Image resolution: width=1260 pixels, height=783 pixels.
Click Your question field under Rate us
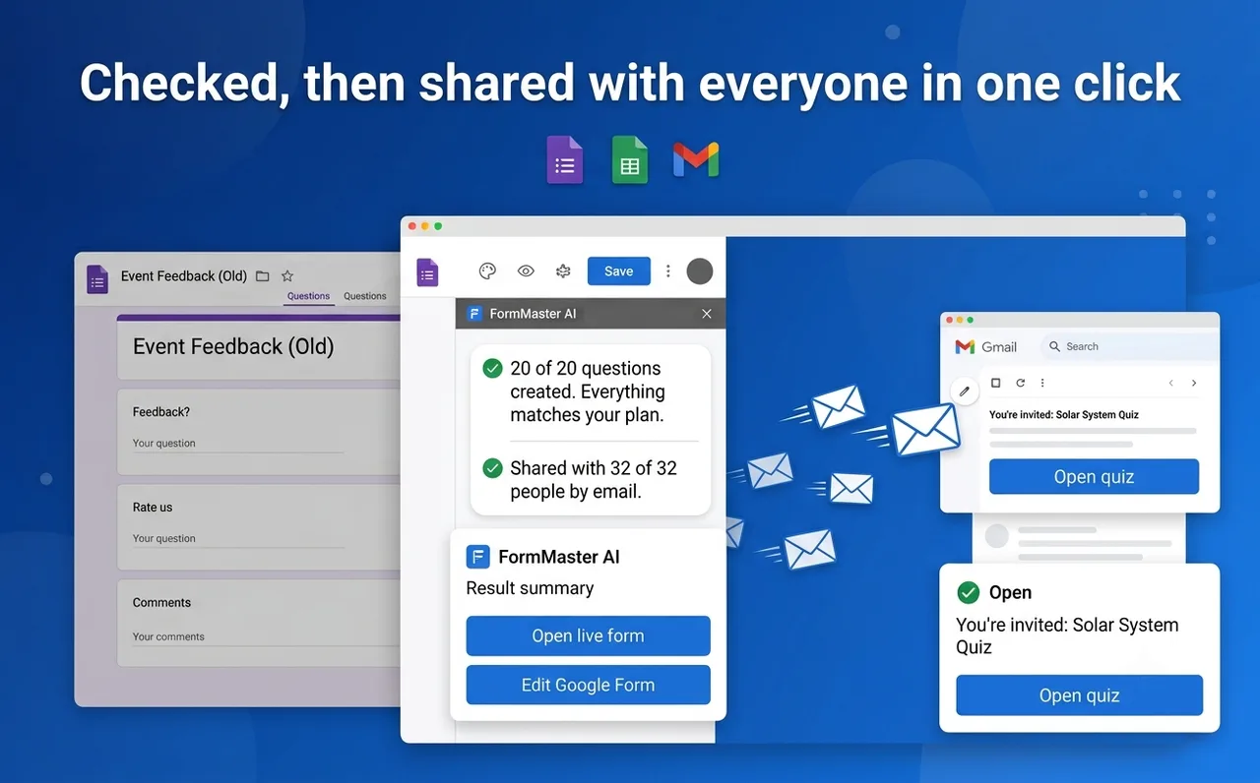pyautogui.click(x=238, y=539)
